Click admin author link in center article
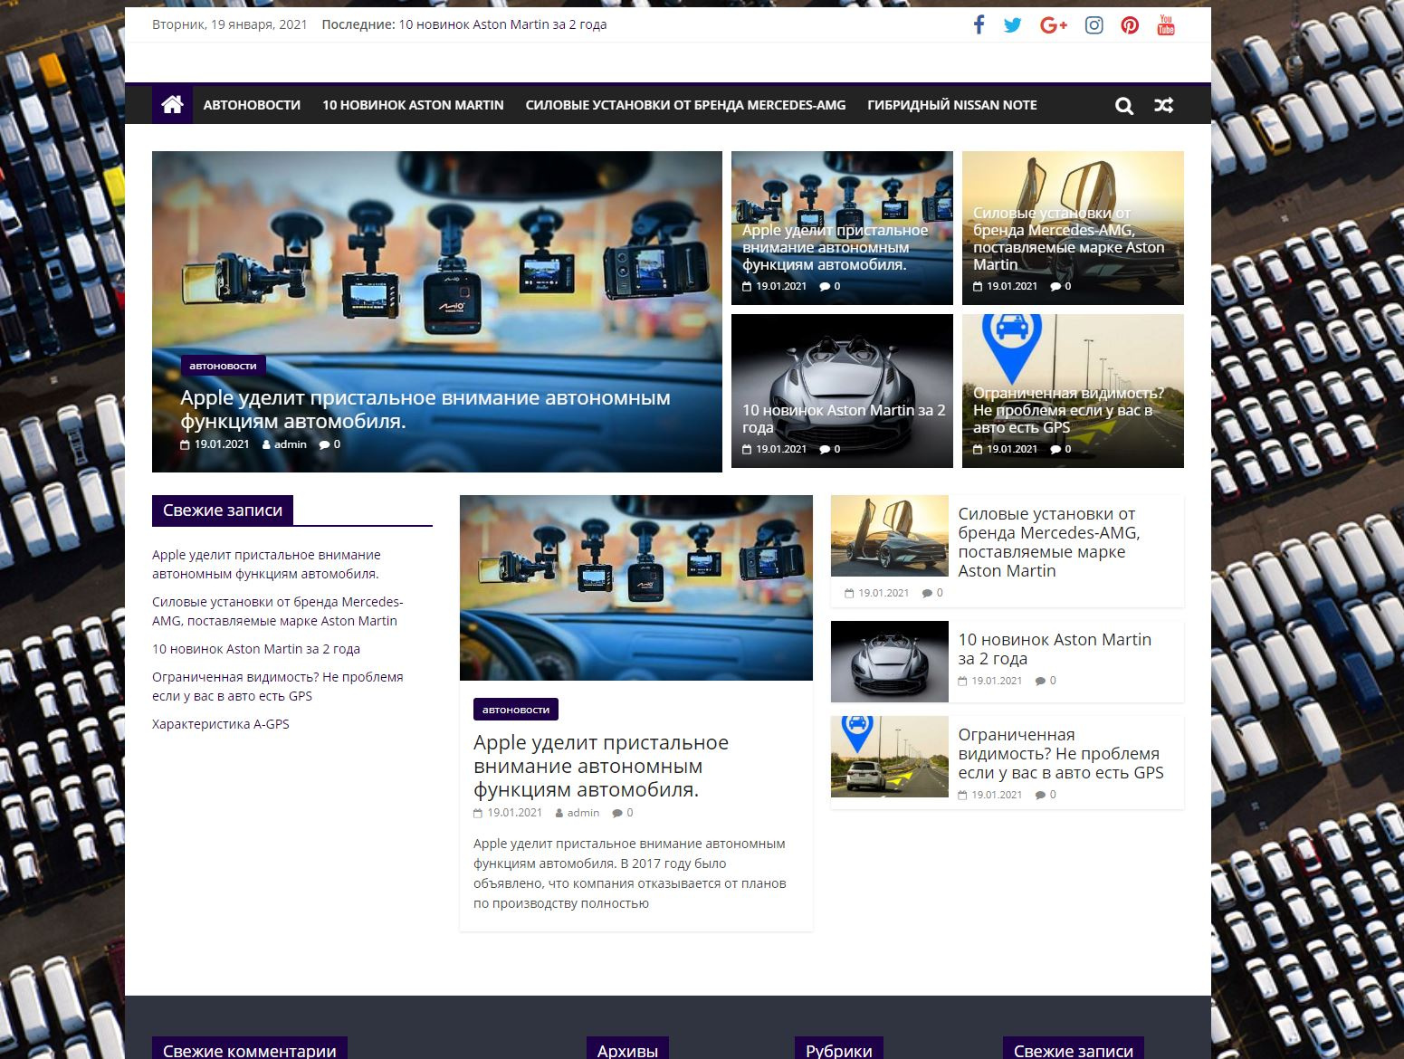1404x1059 pixels. point(583,813)
